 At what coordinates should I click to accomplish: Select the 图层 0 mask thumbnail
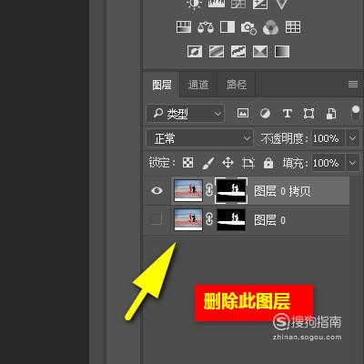pyautogui.click(x=231, y=219)
